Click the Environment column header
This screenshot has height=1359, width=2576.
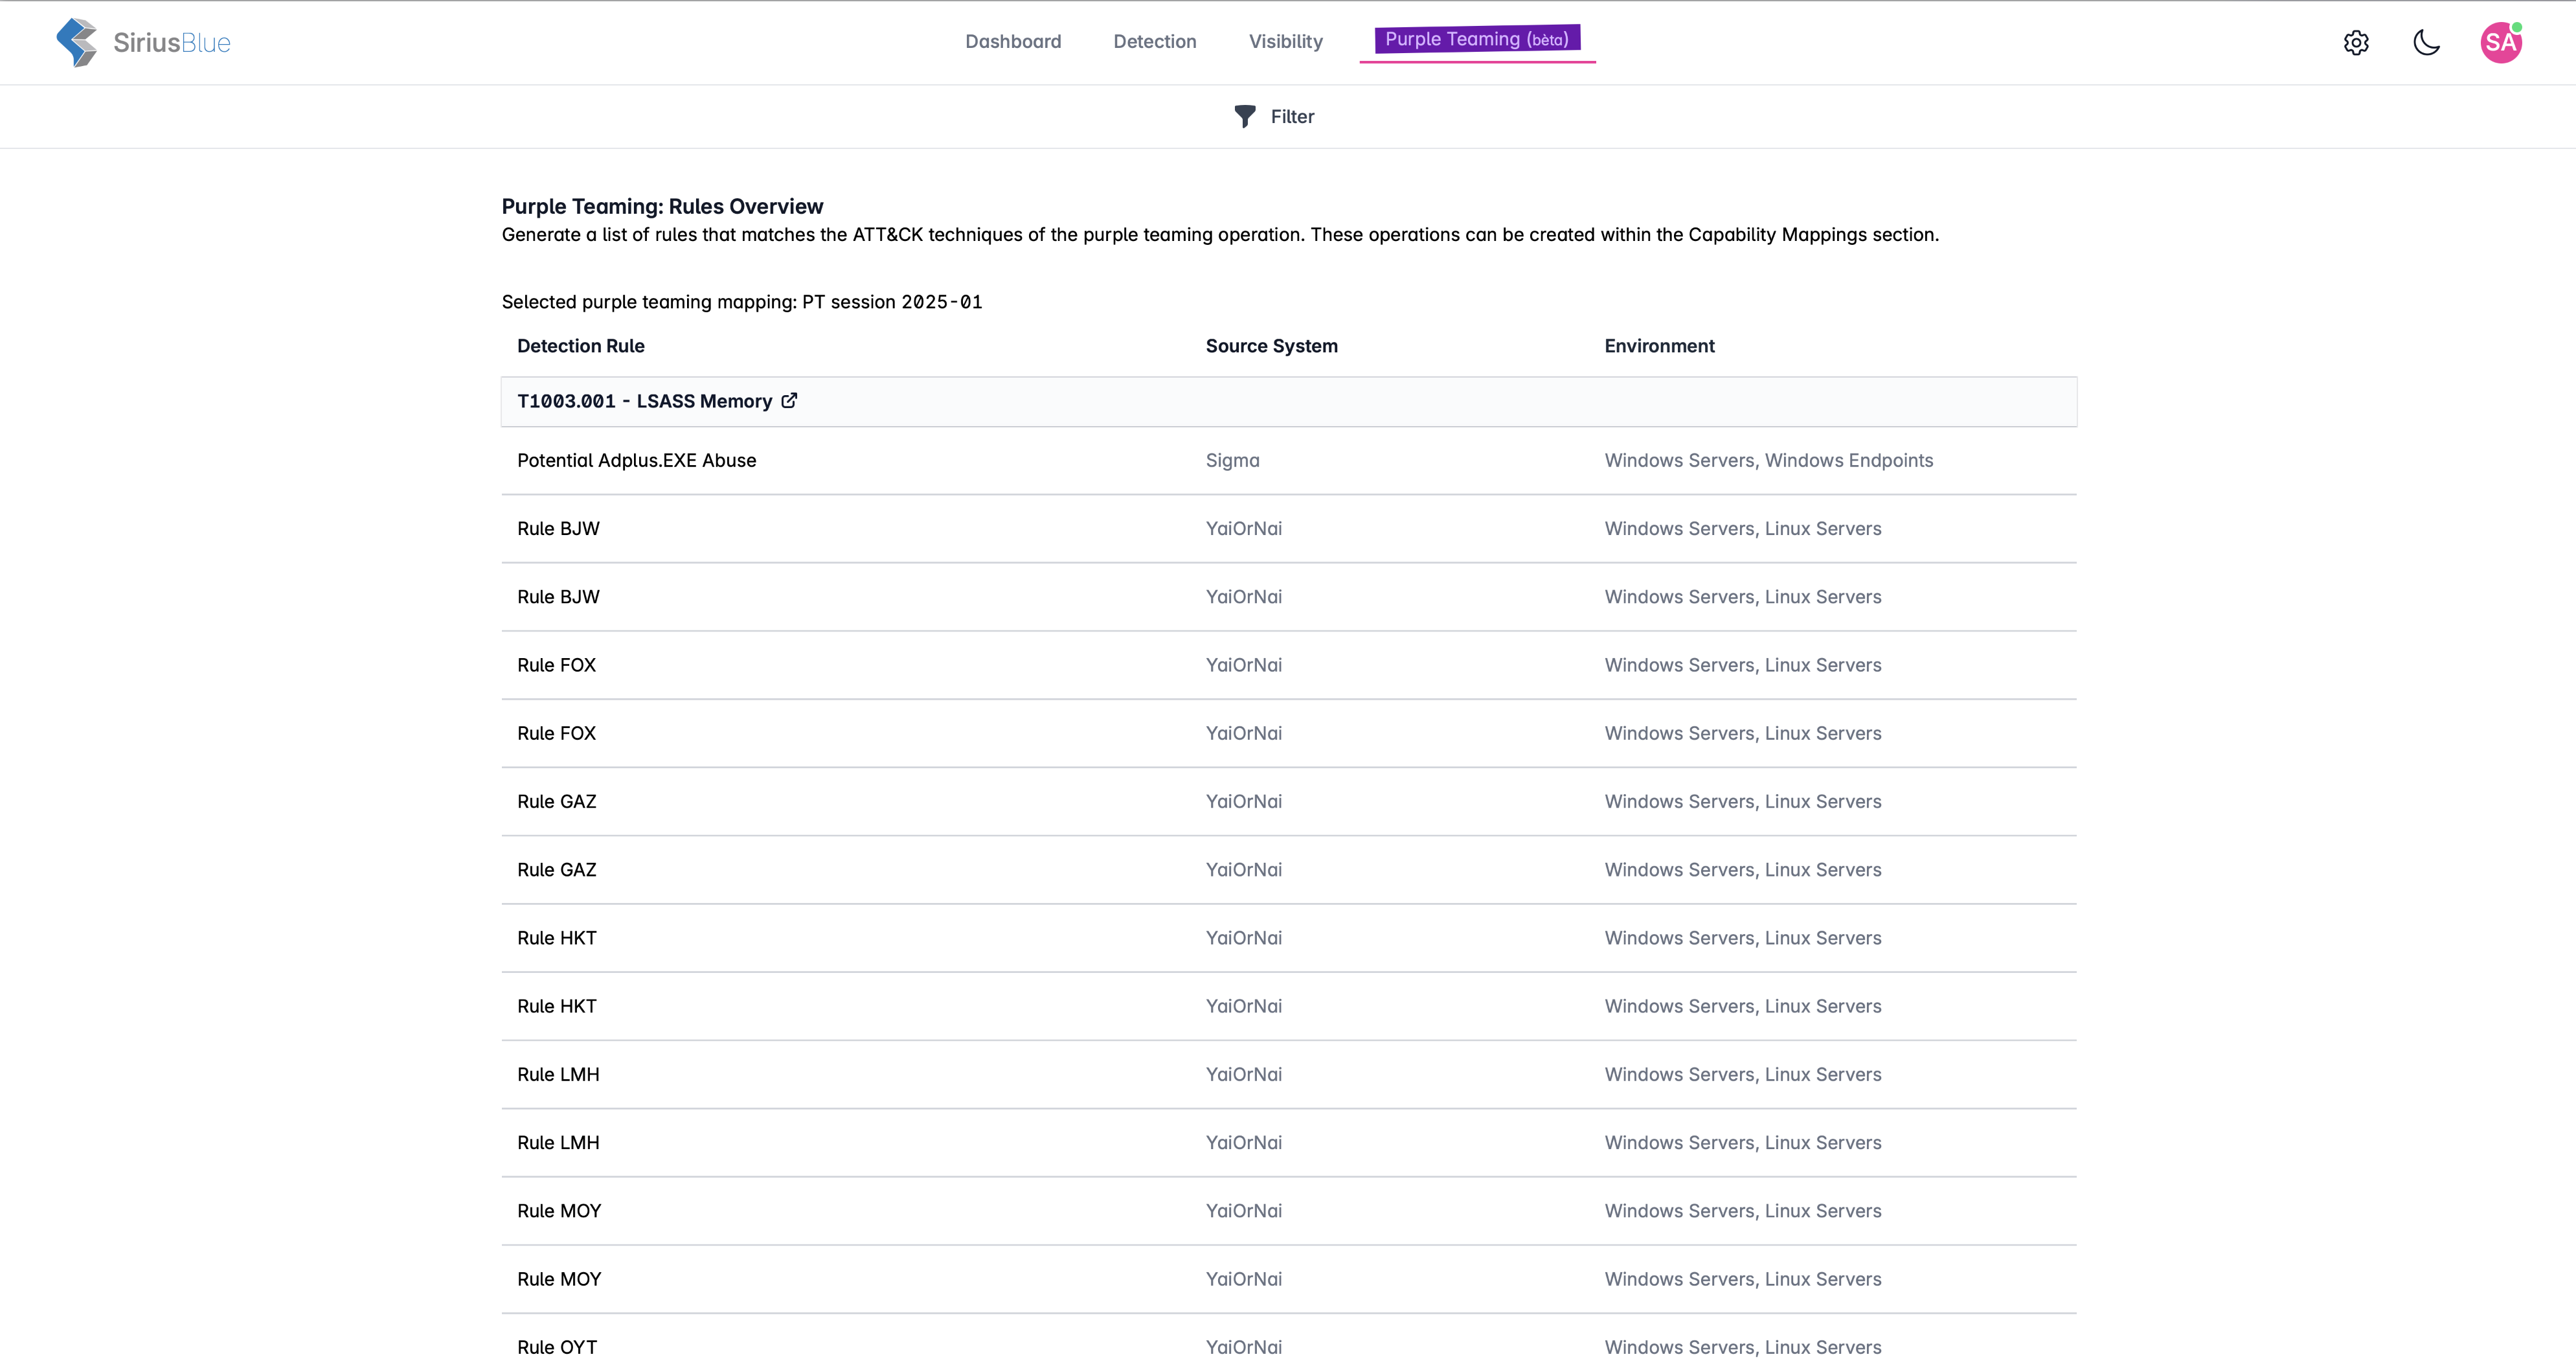(1659, 346)
